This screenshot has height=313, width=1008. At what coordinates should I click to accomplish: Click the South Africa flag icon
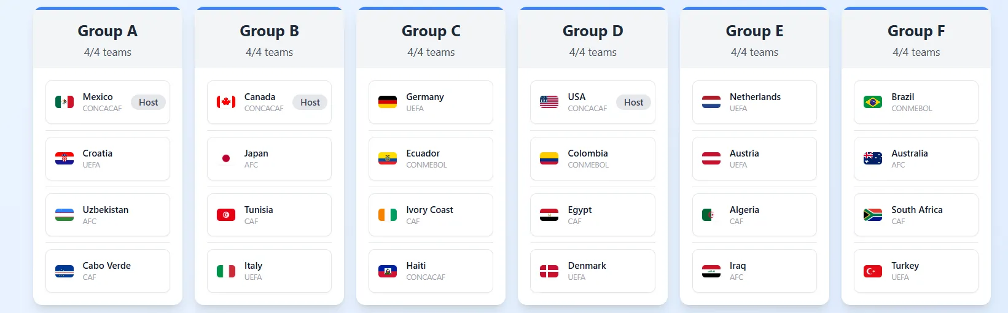click(x=873, y=215)
